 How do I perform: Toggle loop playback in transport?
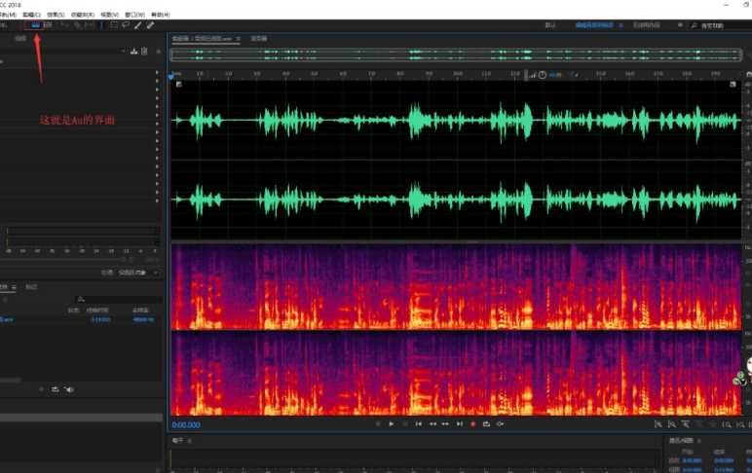[x=486, y=424]
